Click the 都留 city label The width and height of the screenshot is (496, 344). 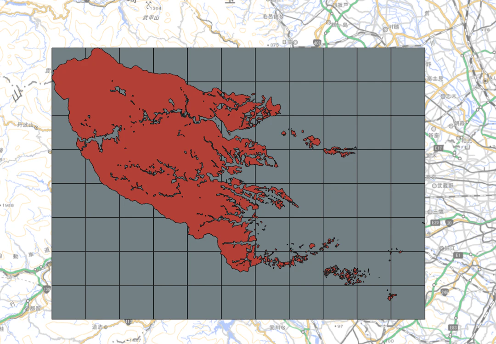[x=35, y=308]
